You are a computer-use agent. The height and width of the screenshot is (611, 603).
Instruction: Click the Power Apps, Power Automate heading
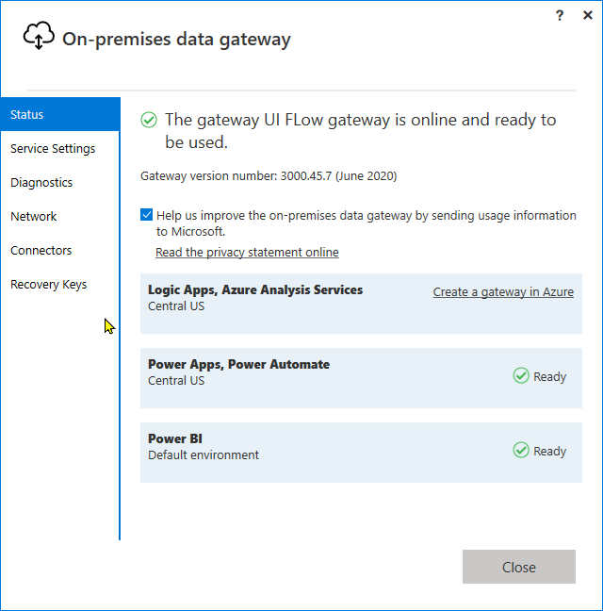point(238,364)
